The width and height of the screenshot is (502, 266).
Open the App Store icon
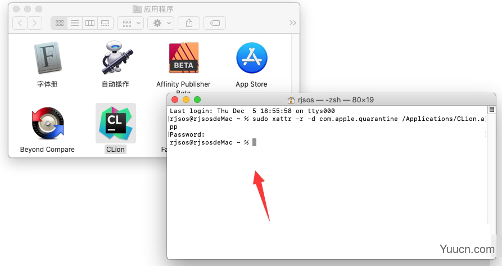(x=251, y=58)
